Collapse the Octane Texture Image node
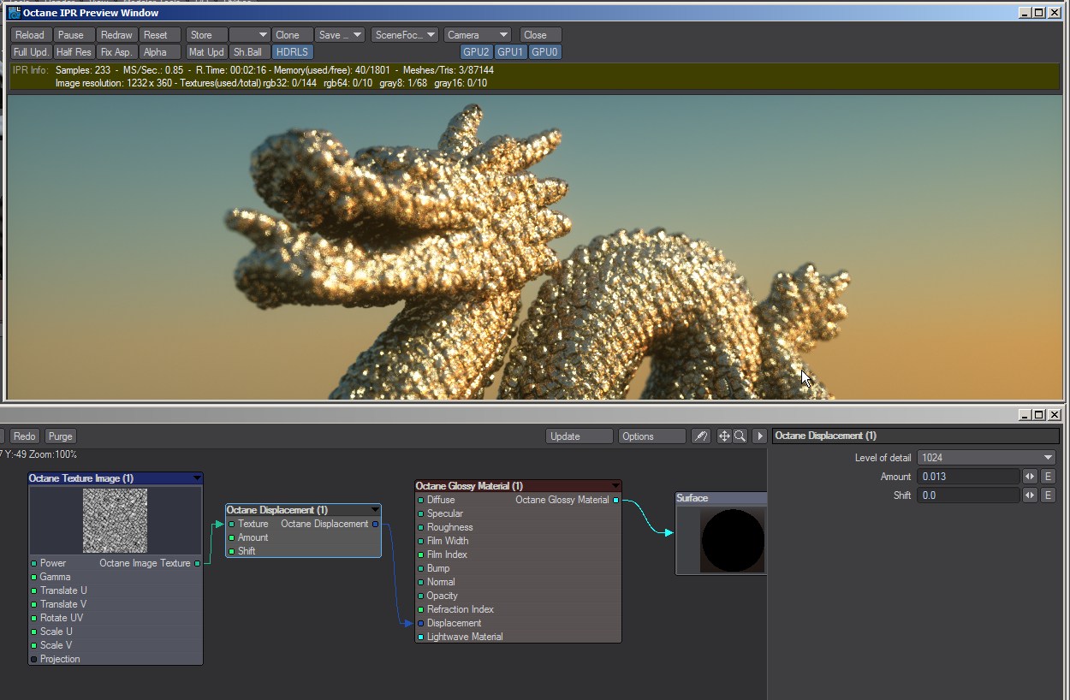Viewport: 1070px width, 700px height. pyautogui.click(x=197, y=478)
